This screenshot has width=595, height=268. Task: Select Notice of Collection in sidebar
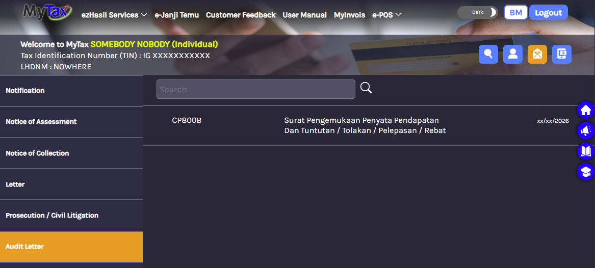(71, 153)
